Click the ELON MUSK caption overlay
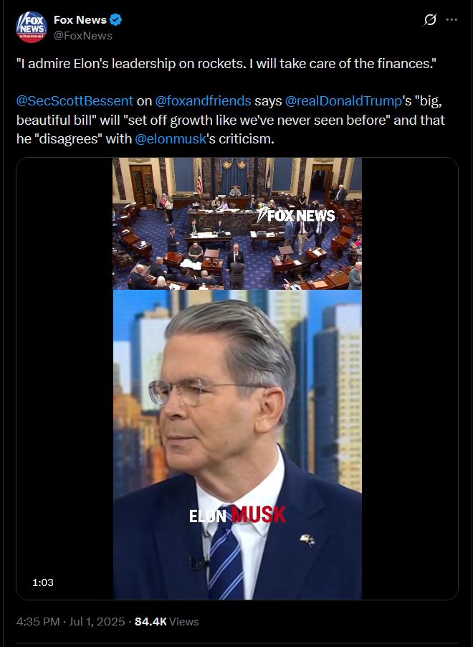Image resolution: width=473 pixels, height=647 pixels. 237,515
